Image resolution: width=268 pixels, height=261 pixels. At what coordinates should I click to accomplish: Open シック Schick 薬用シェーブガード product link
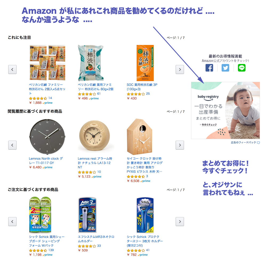[47, 241]
